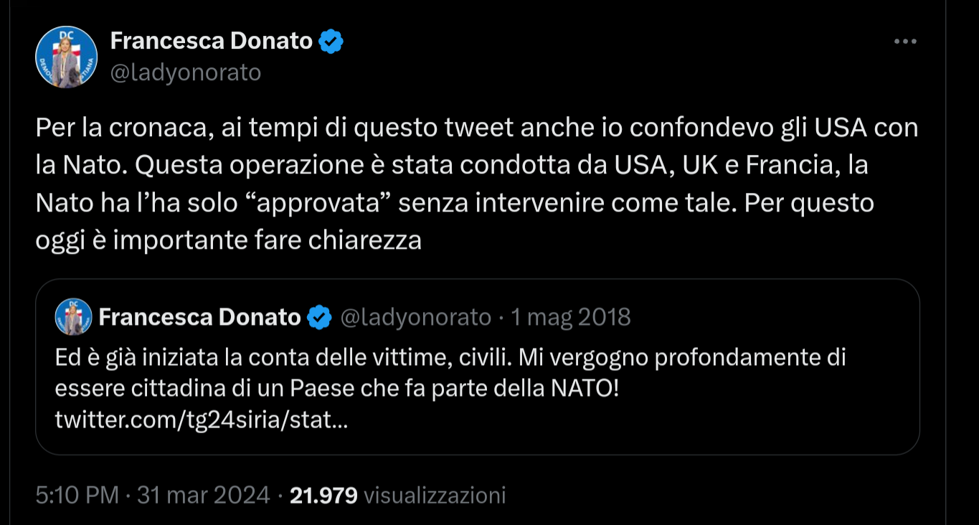Click Francesca Donato's display name
Image resolution: width=979 pixels, height=525 pixels.
213,40
